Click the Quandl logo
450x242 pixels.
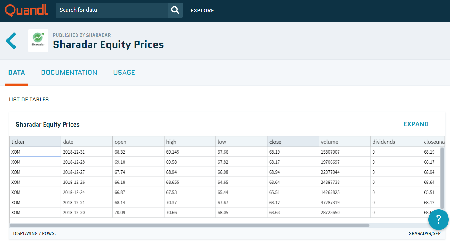pos(26,10)
